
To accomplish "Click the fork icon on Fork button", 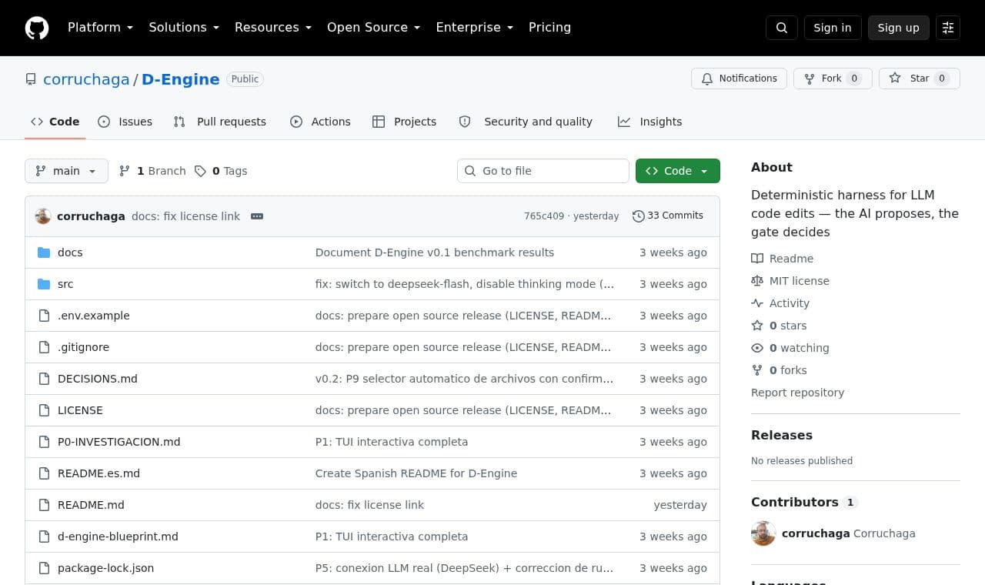I will (x=810, y=79).
